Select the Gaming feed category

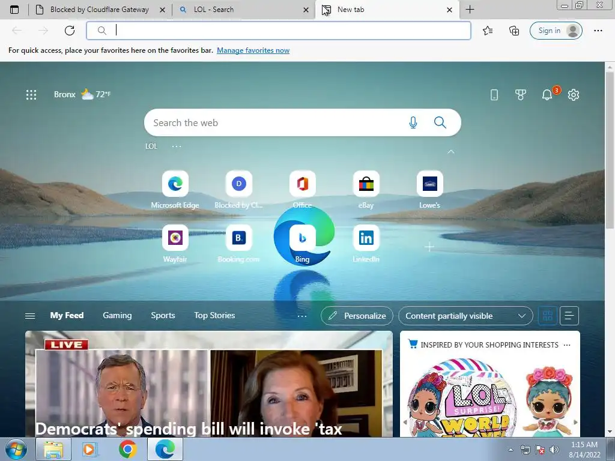coord(117,316)
